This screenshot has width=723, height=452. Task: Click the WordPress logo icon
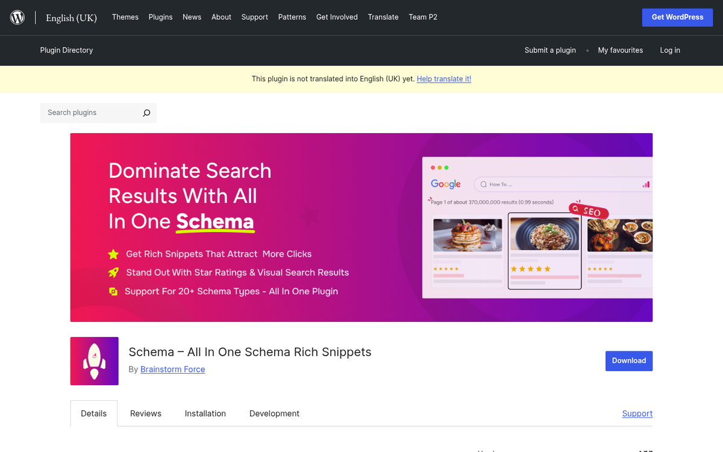pos(17,17)
